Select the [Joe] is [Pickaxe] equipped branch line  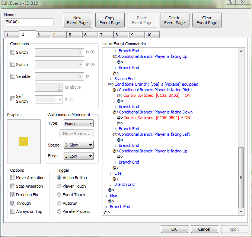156,84
